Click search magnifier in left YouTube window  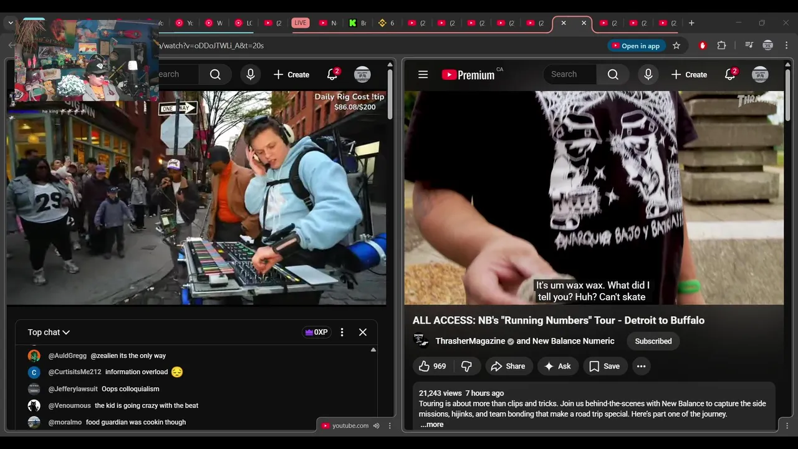[x=215, y=75]
